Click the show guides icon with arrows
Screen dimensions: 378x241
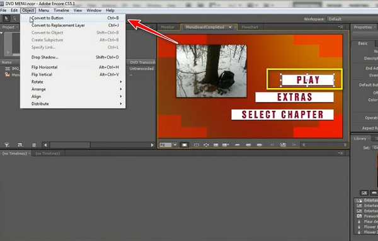206,145
